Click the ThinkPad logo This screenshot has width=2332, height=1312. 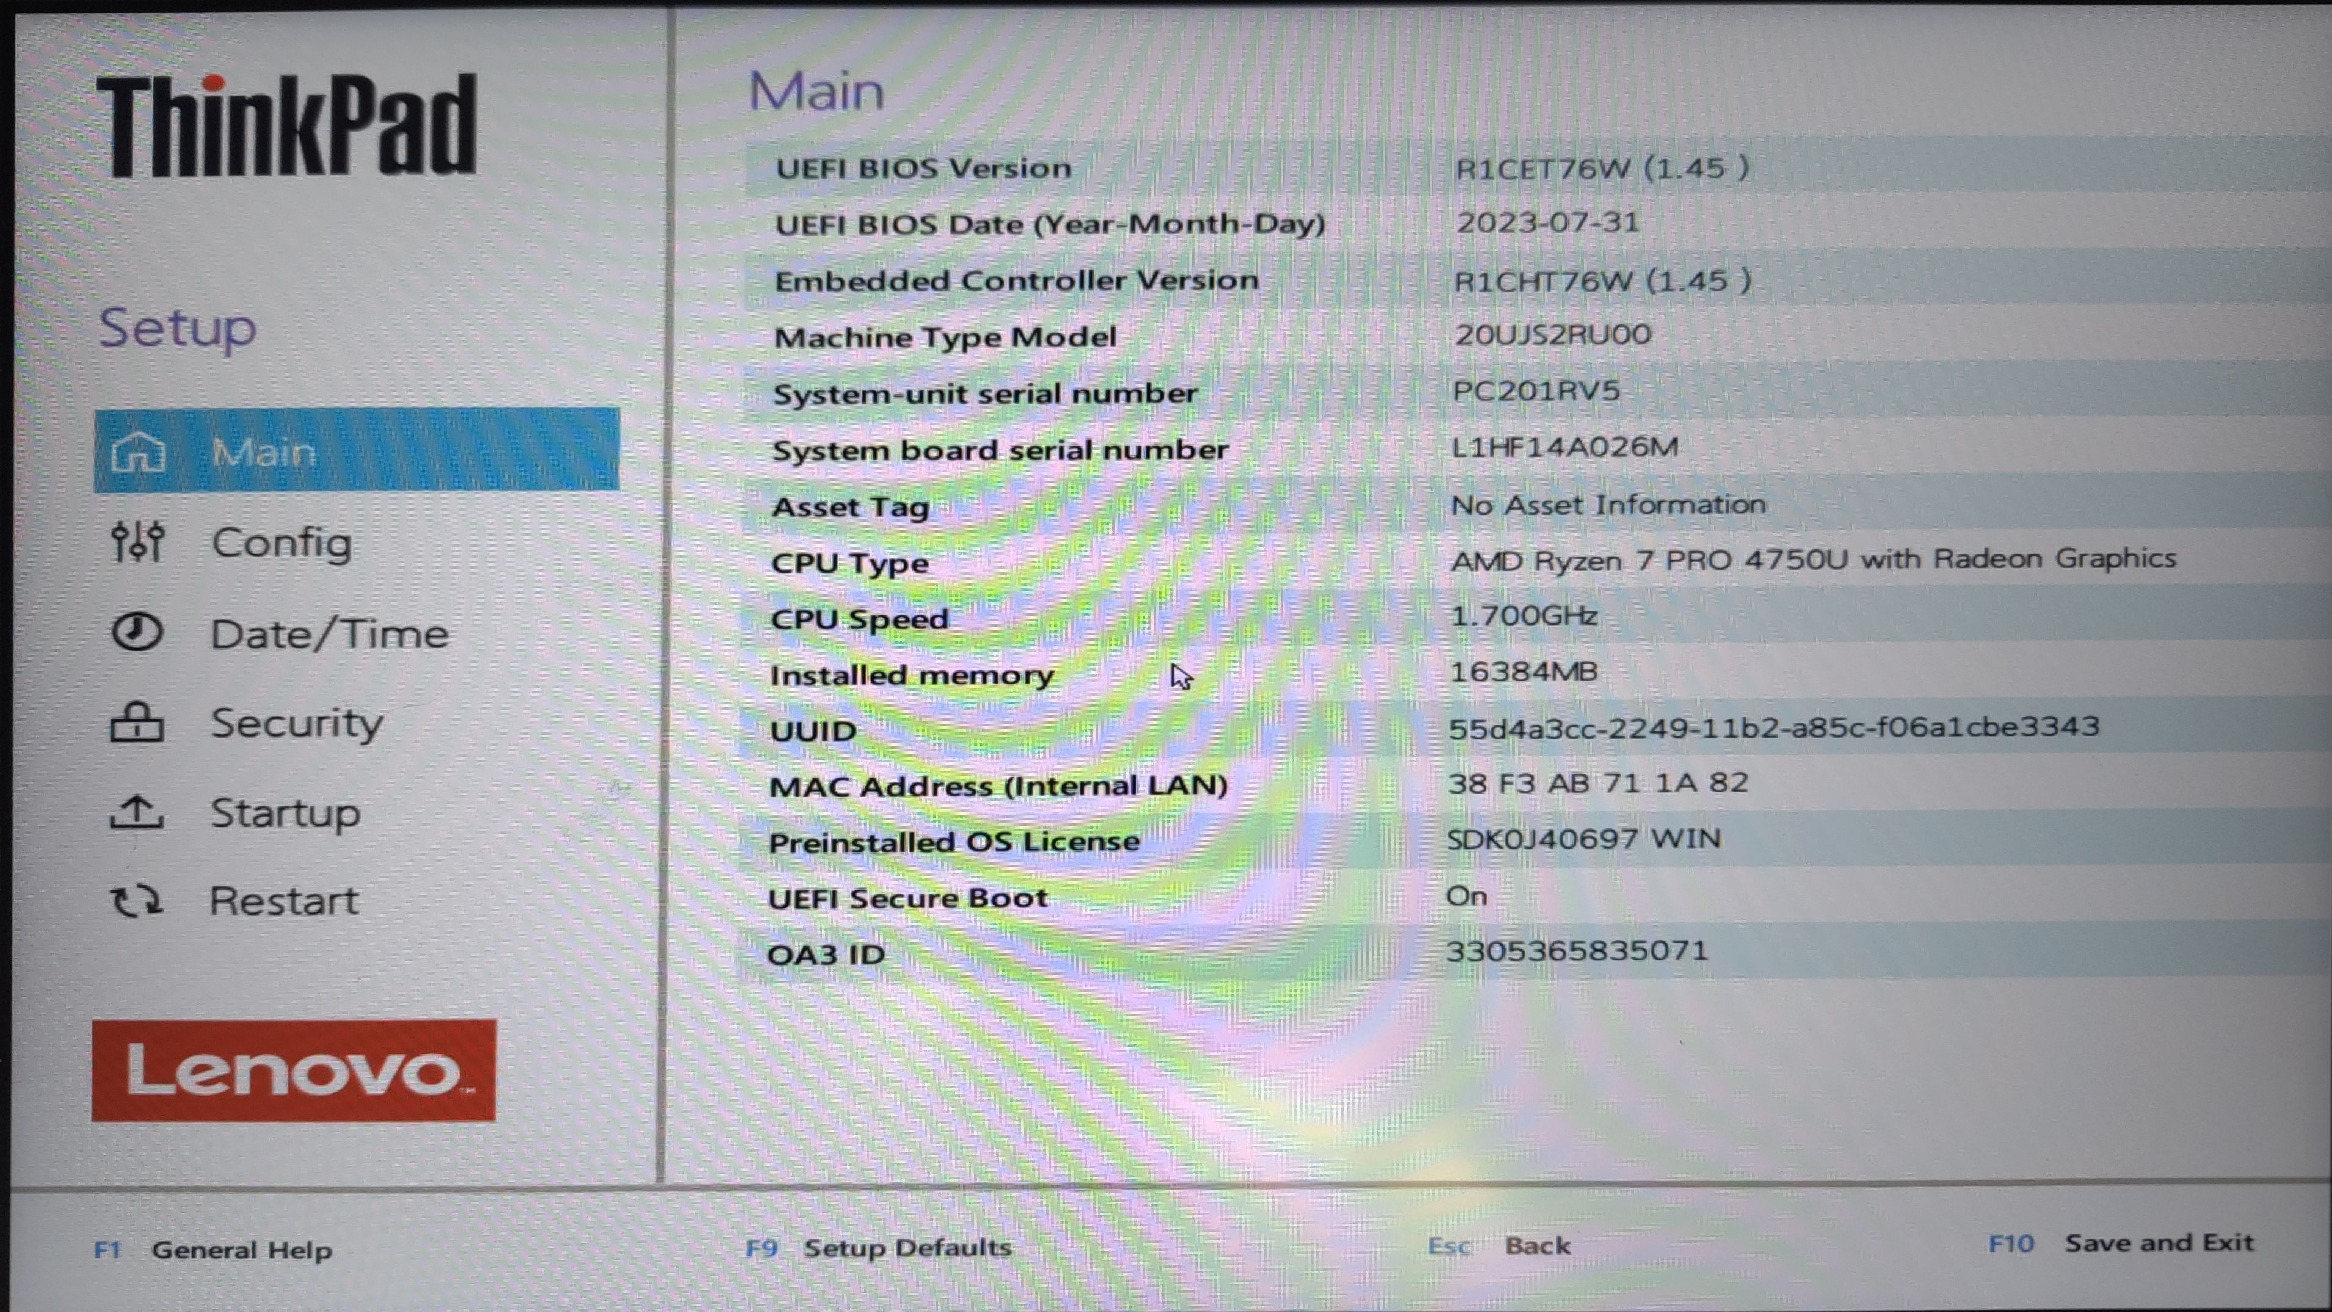(287, 125)
